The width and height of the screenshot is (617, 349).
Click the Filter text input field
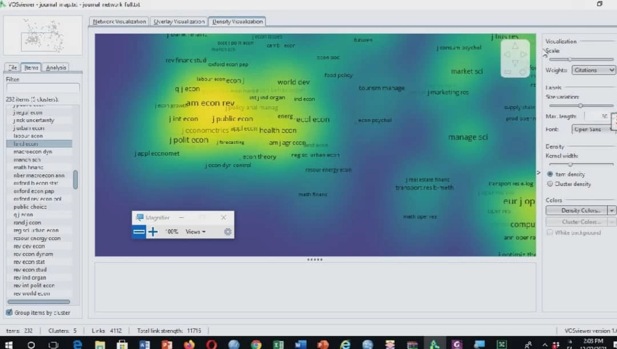click(42, 88)
